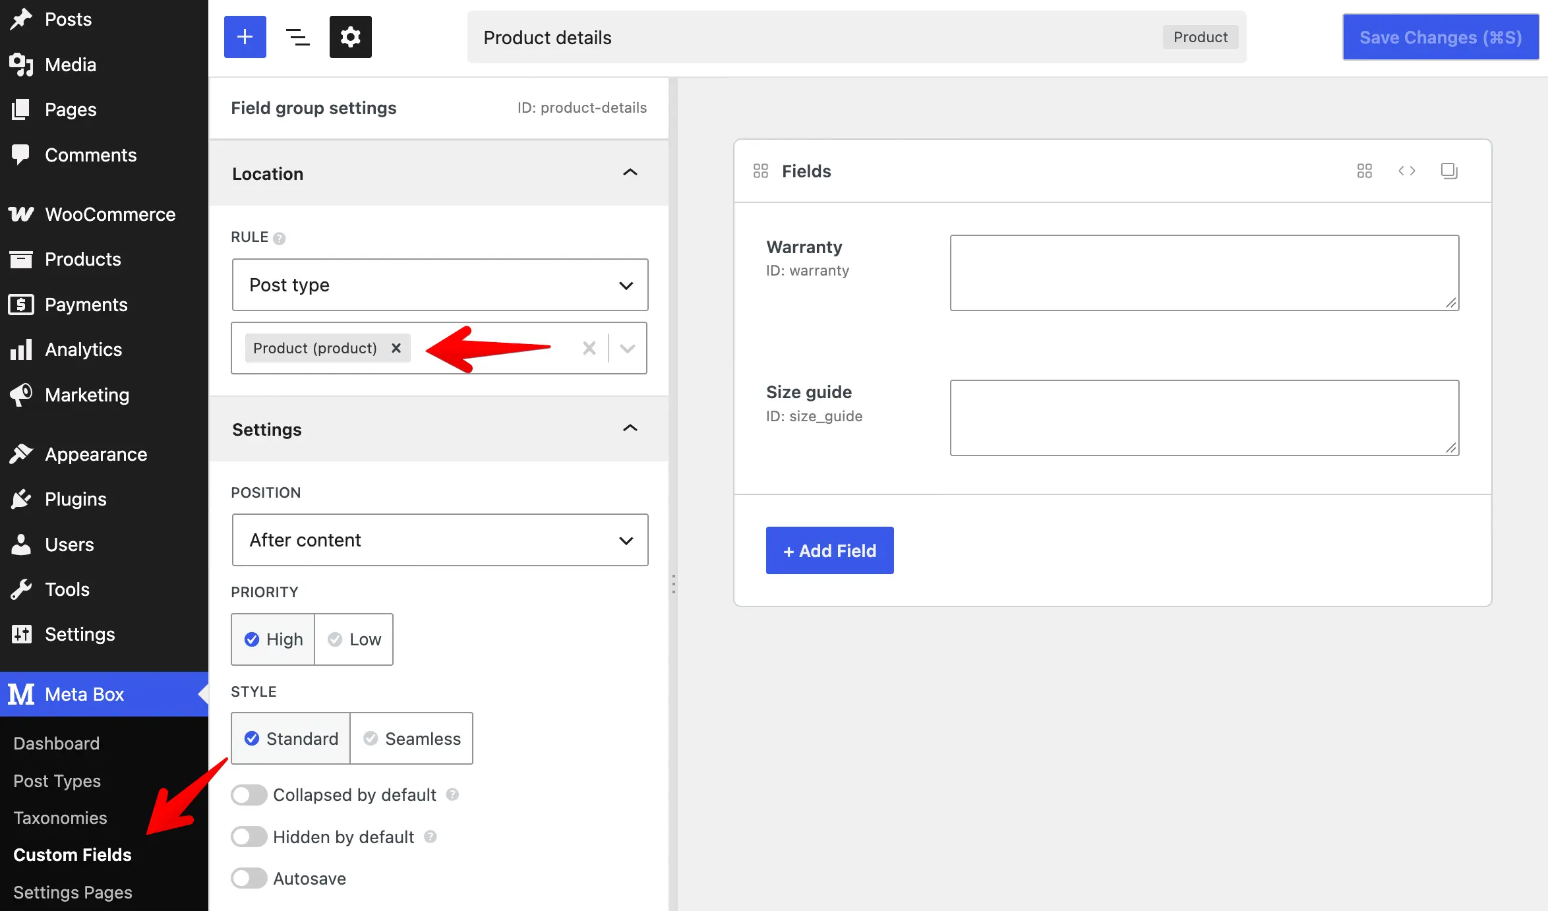This screenshot has height=911, width=1548.
Task: Open Meta Box Dashboard submenu item
Action: (x=57, y=744)
